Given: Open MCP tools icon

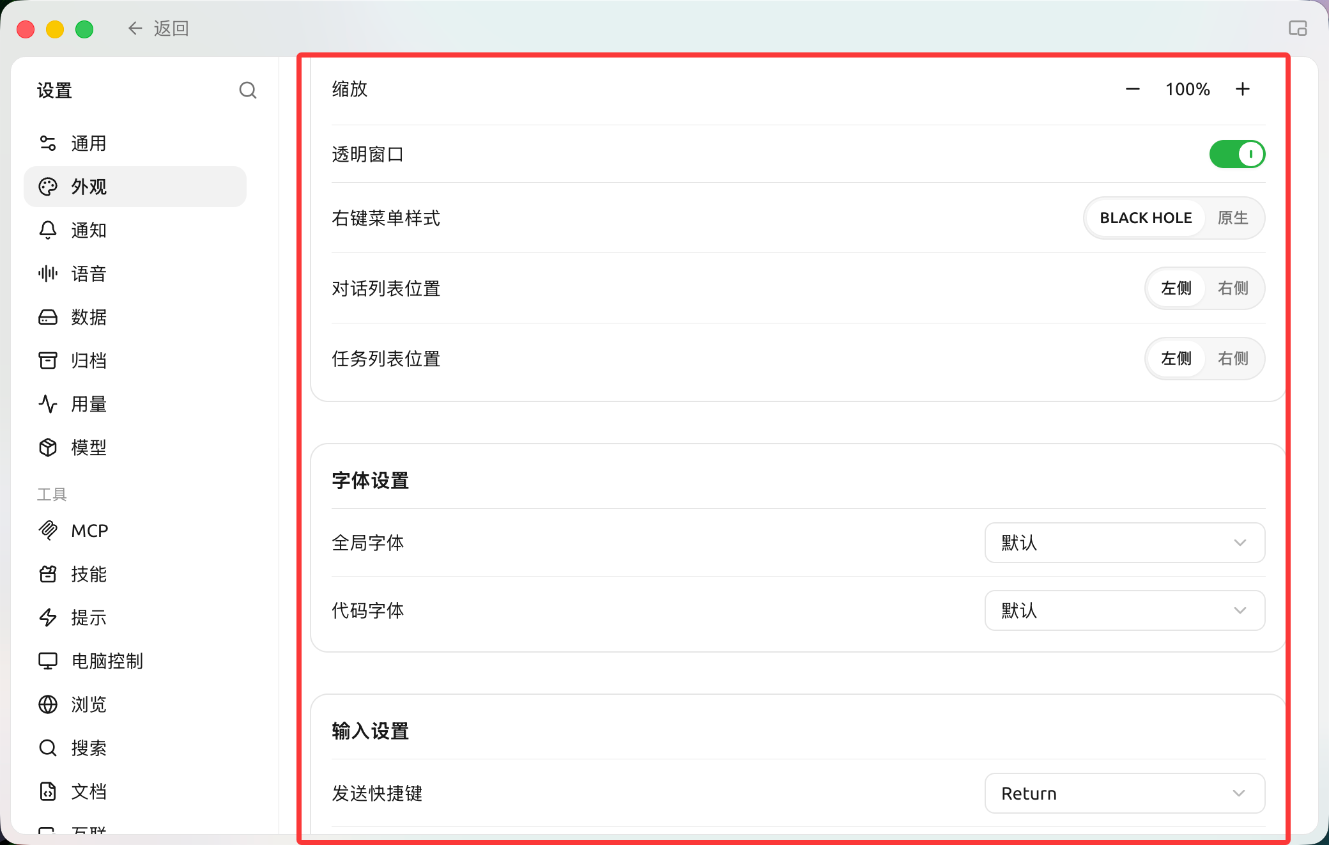Looking at the screenshot, I should pos(48,531).
